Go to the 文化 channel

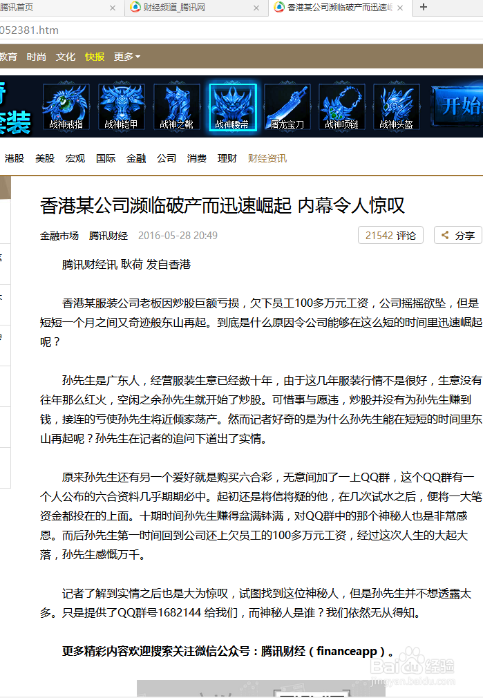point(66,57)
